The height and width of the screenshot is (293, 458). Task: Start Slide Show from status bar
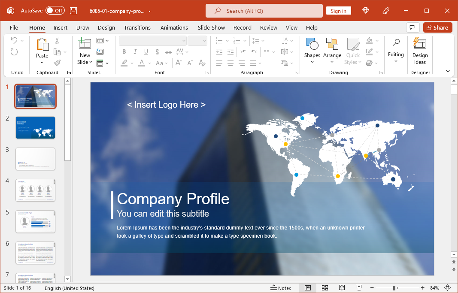[359, 288]
